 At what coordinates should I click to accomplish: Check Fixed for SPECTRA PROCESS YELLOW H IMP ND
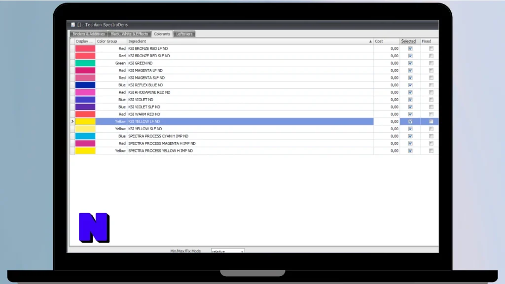click(431, 151)
